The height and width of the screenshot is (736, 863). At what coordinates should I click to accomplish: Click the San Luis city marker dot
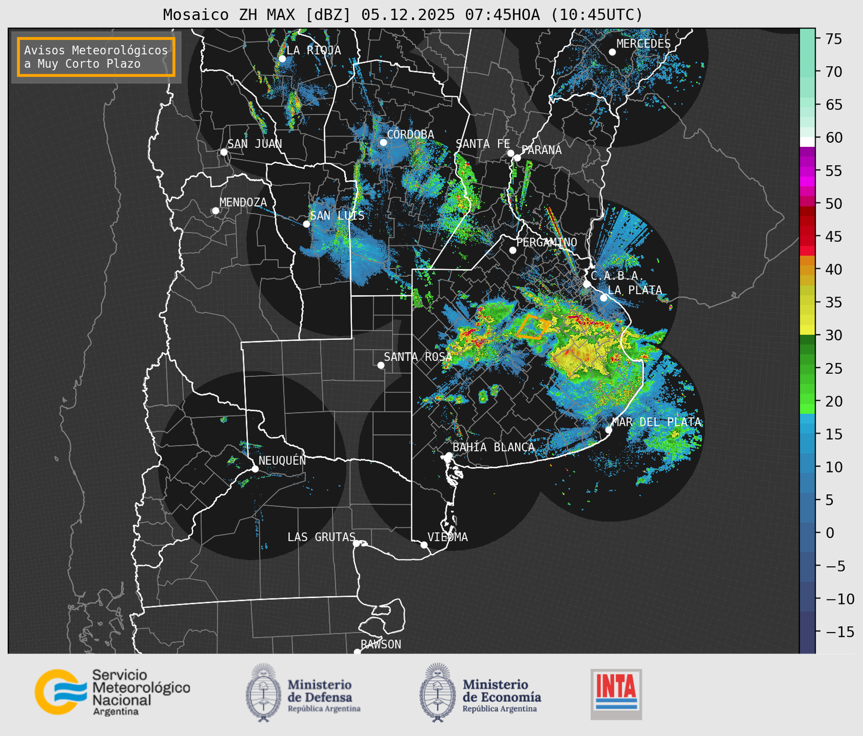(306, 224)
